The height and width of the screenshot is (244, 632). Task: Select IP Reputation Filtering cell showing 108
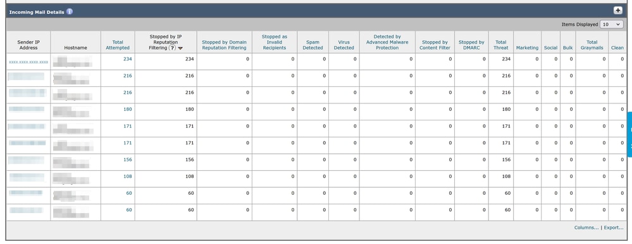pos(166,179)
